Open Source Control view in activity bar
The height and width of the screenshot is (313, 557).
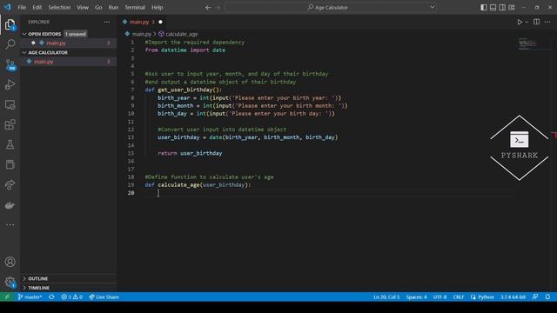coord(10,64)
